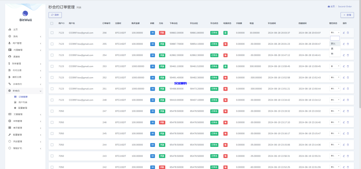Click edit pencil icon for order 253
The width and height of the screenshot is (361, 169).
tap(344, 66)
